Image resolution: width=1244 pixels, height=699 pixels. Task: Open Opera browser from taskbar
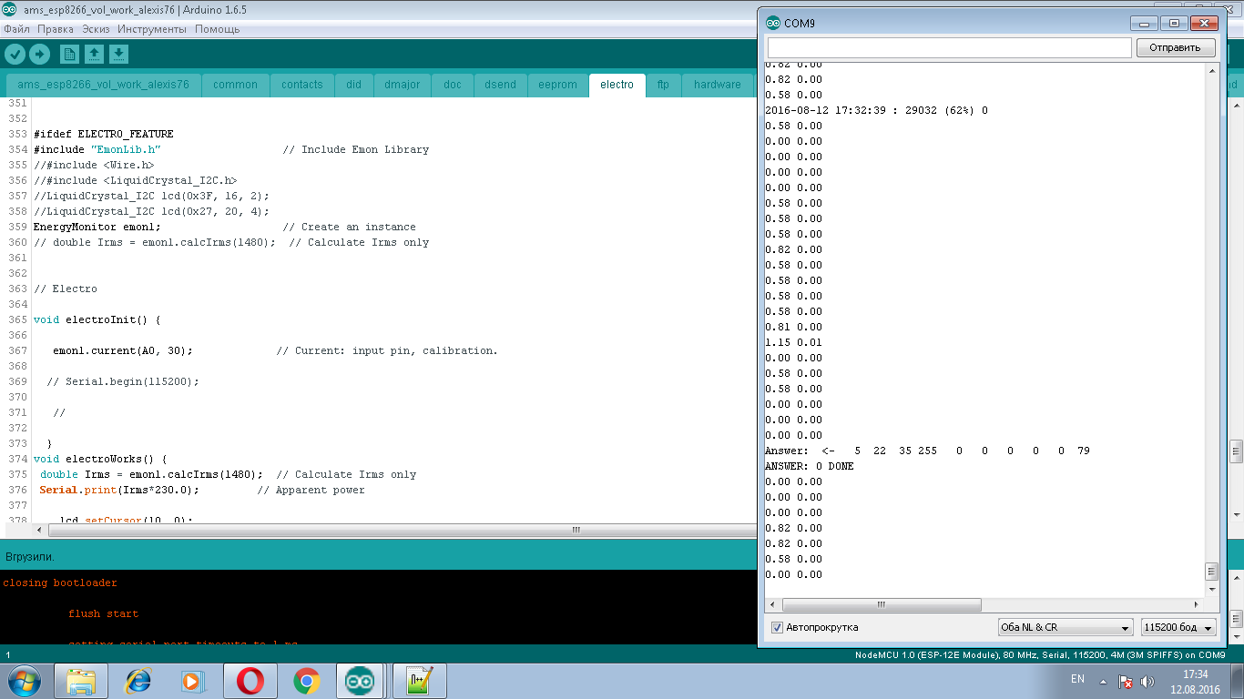point(250,681)
